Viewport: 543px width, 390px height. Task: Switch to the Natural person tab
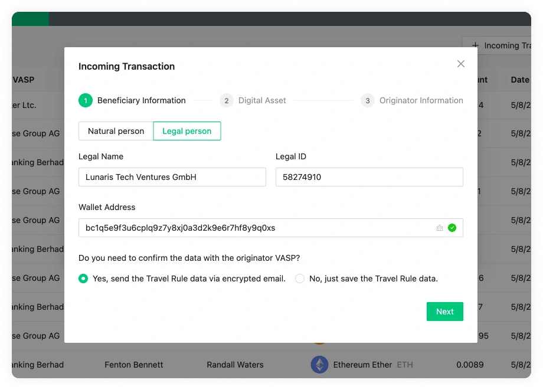(116, 131)
